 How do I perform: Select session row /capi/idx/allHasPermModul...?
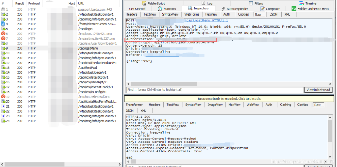[x=61, y=101]
